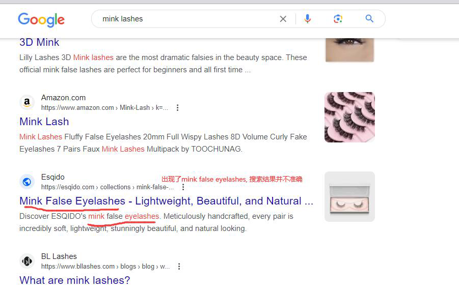Click the Lilly Lashes description snippet

(x=163, y=64)
